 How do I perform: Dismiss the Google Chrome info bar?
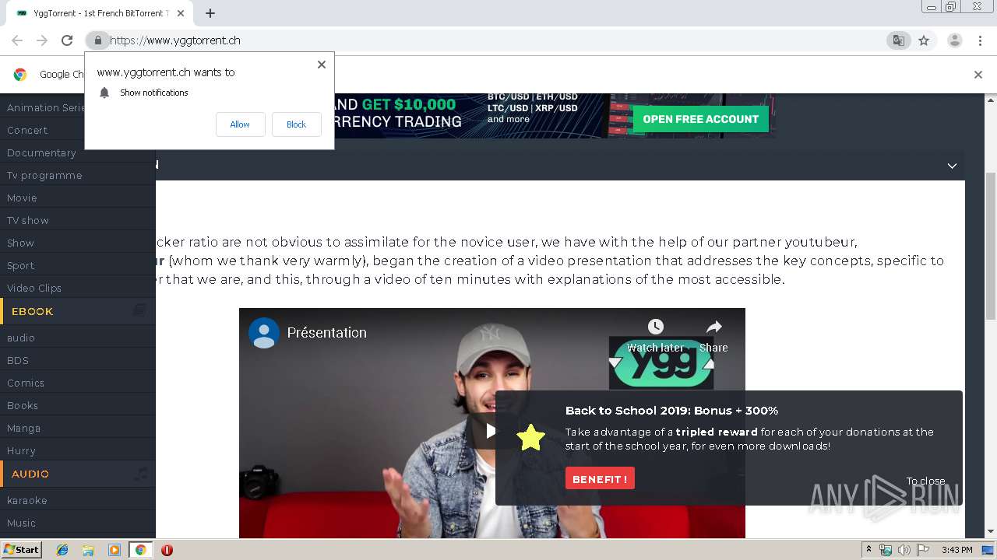pyautogui.click(x=978, y=75)
